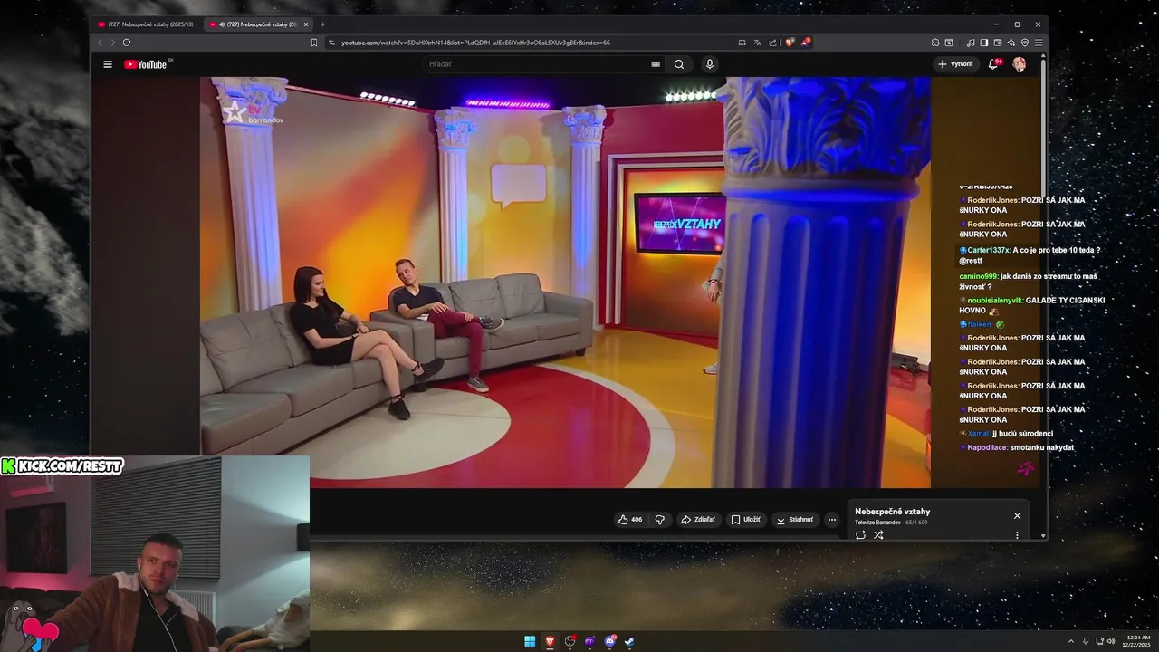Screen dimensions: 1159x652
Task: Open the playlist panel three-dot menu
Action: pos(1017,535)
